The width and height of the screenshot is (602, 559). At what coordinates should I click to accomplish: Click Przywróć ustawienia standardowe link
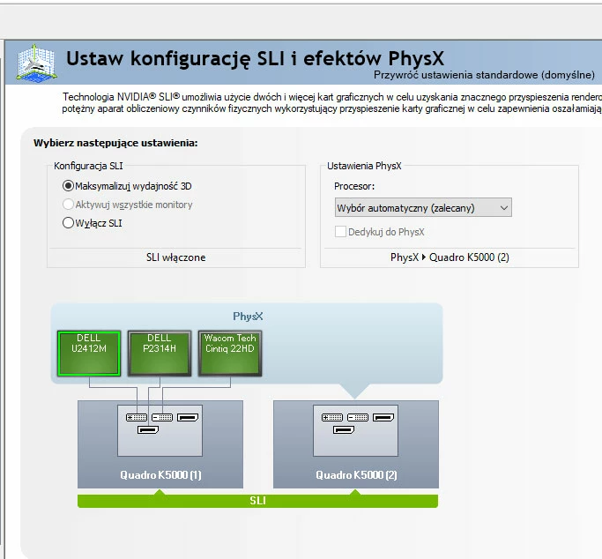(x=484, y=75)
